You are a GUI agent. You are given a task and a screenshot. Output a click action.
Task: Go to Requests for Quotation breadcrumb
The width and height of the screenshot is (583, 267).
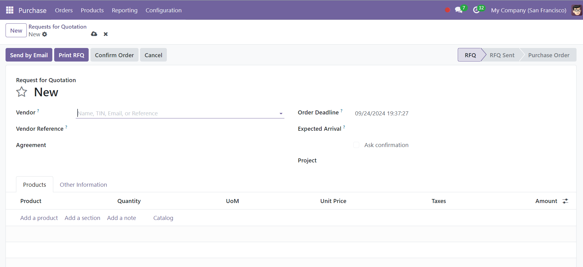coord(58,27)
